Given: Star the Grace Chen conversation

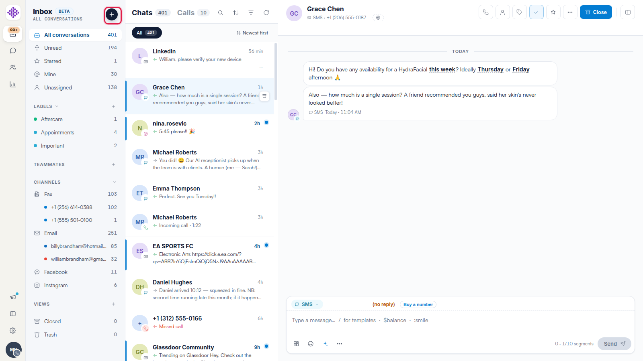Looking at the screenshot, I should coord(553,12).
